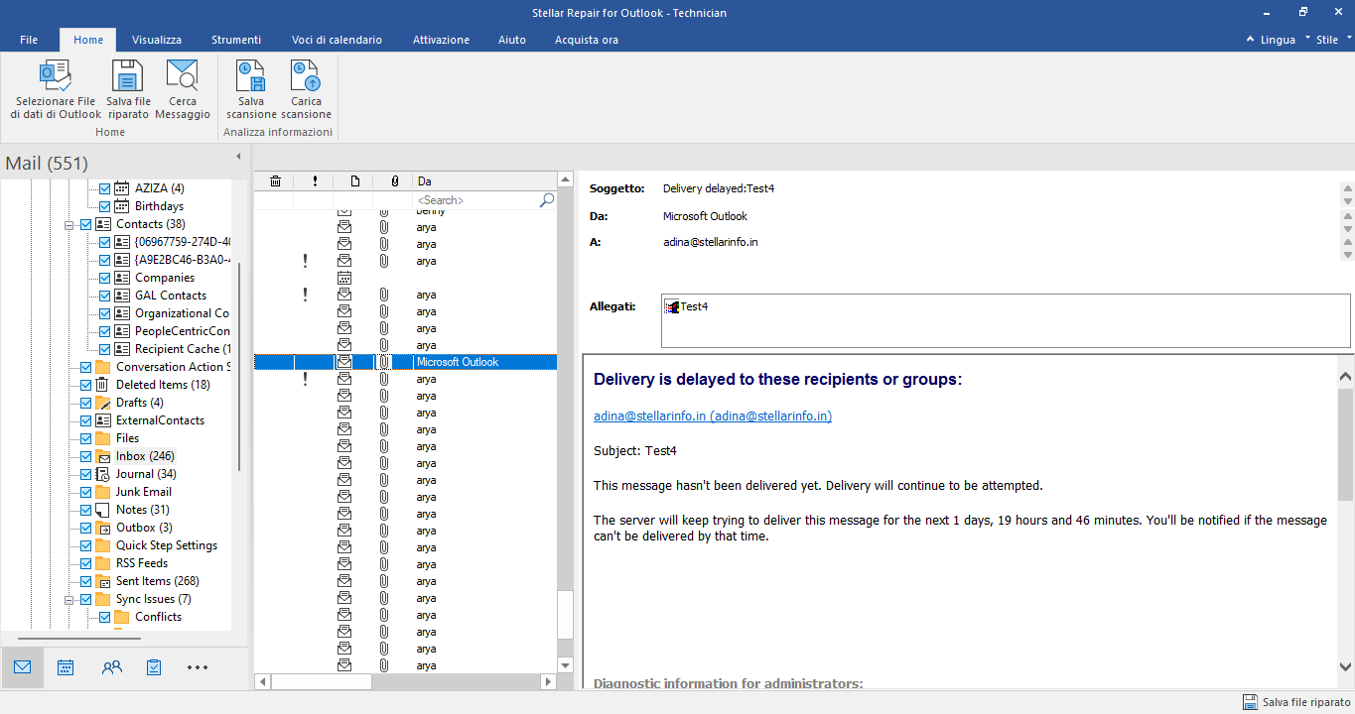Click adina@stellarinfo.in recipient link
Image resolution: width=1355 pixels, height=714 pixels.
pos(713,416)
